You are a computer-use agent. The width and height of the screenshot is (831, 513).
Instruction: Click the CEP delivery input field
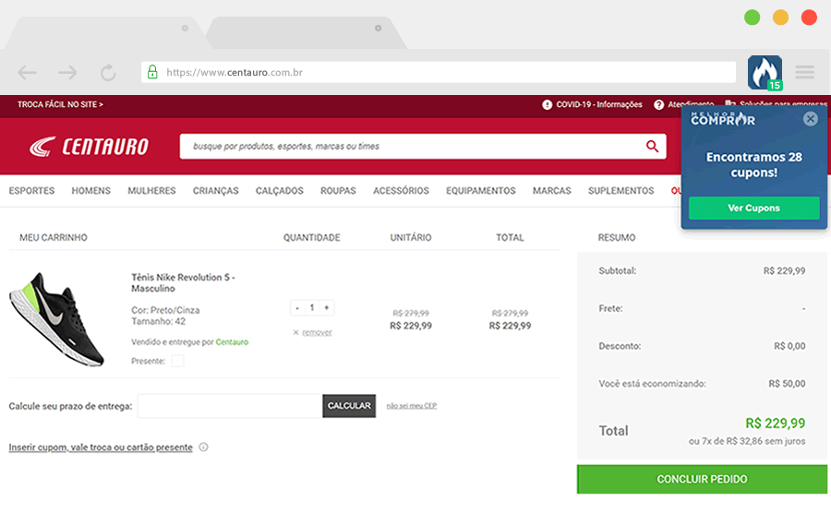(x=230, y=406)
